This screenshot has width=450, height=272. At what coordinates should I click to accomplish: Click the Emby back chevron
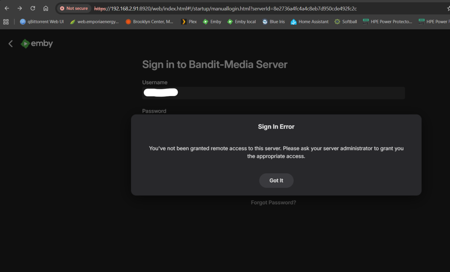pos(10,44)
